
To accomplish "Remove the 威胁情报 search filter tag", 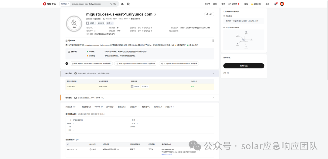I will 68,4.
